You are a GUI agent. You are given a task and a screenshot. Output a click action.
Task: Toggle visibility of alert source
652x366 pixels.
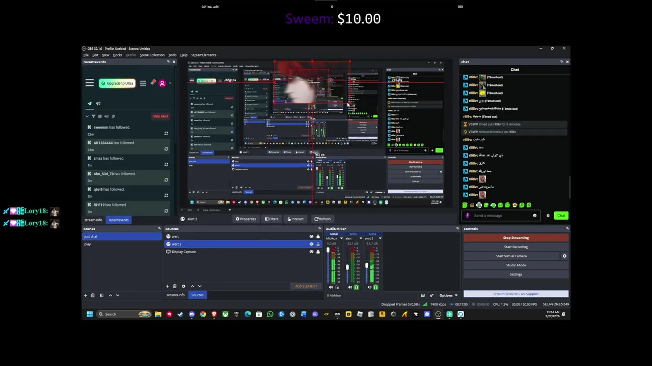pyautogui.click(x=311, y=236)
